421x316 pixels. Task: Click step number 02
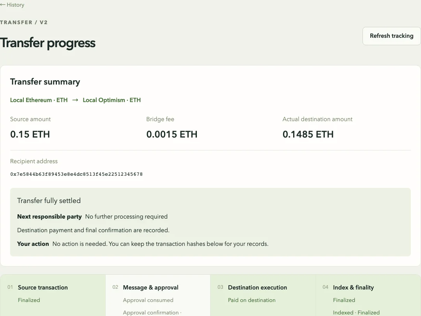coord(115,287)
